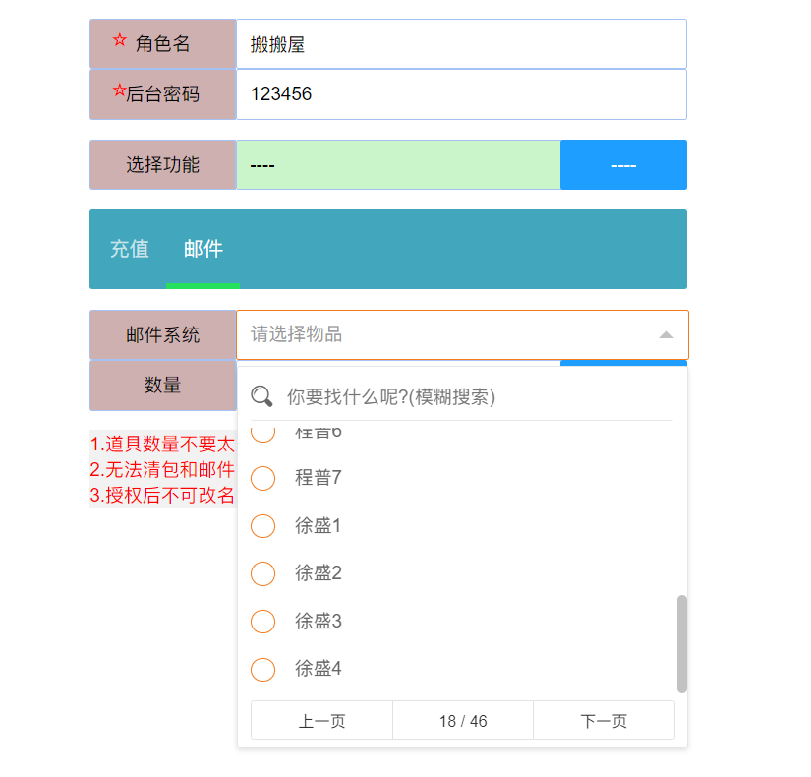
Task: Click the magnifier search icon in dropdown
Action: [261, 396]
